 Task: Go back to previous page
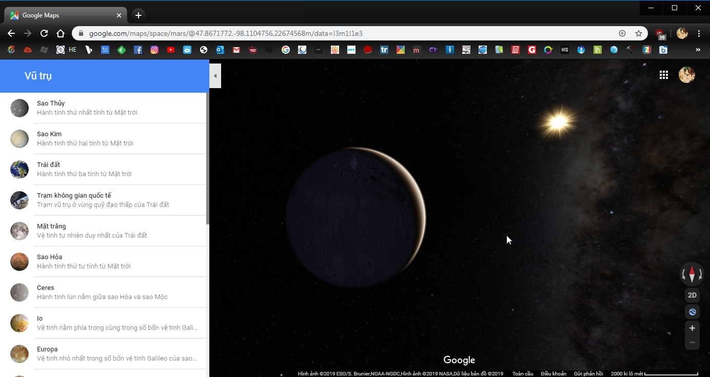pos(11,33)
